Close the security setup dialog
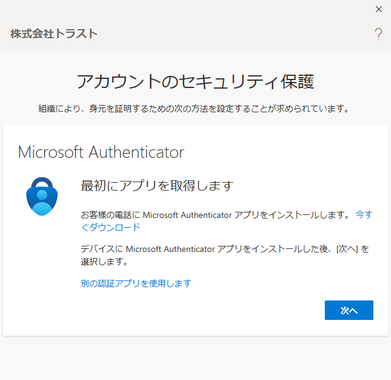This screenshot has width=391, height=380. pos(378,9)
